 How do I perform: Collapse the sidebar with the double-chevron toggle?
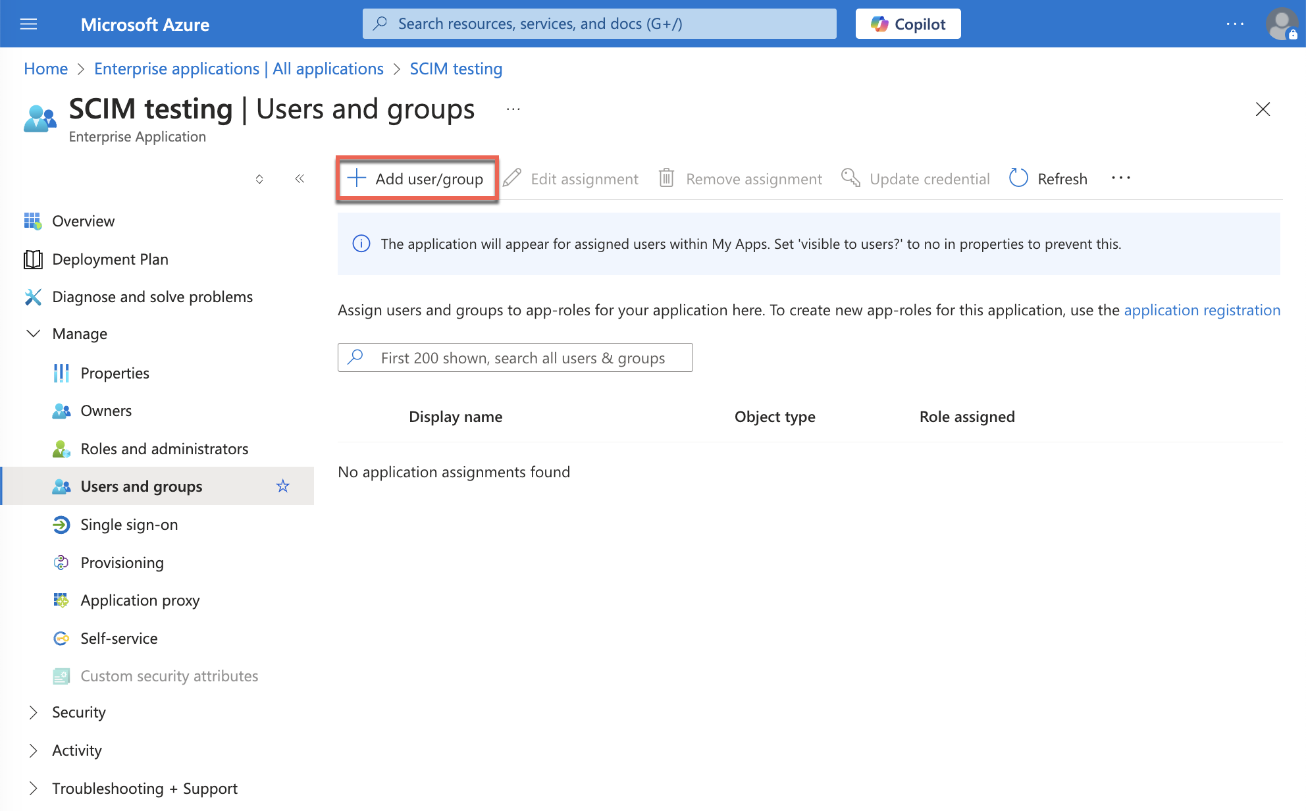tap(300, 178)
